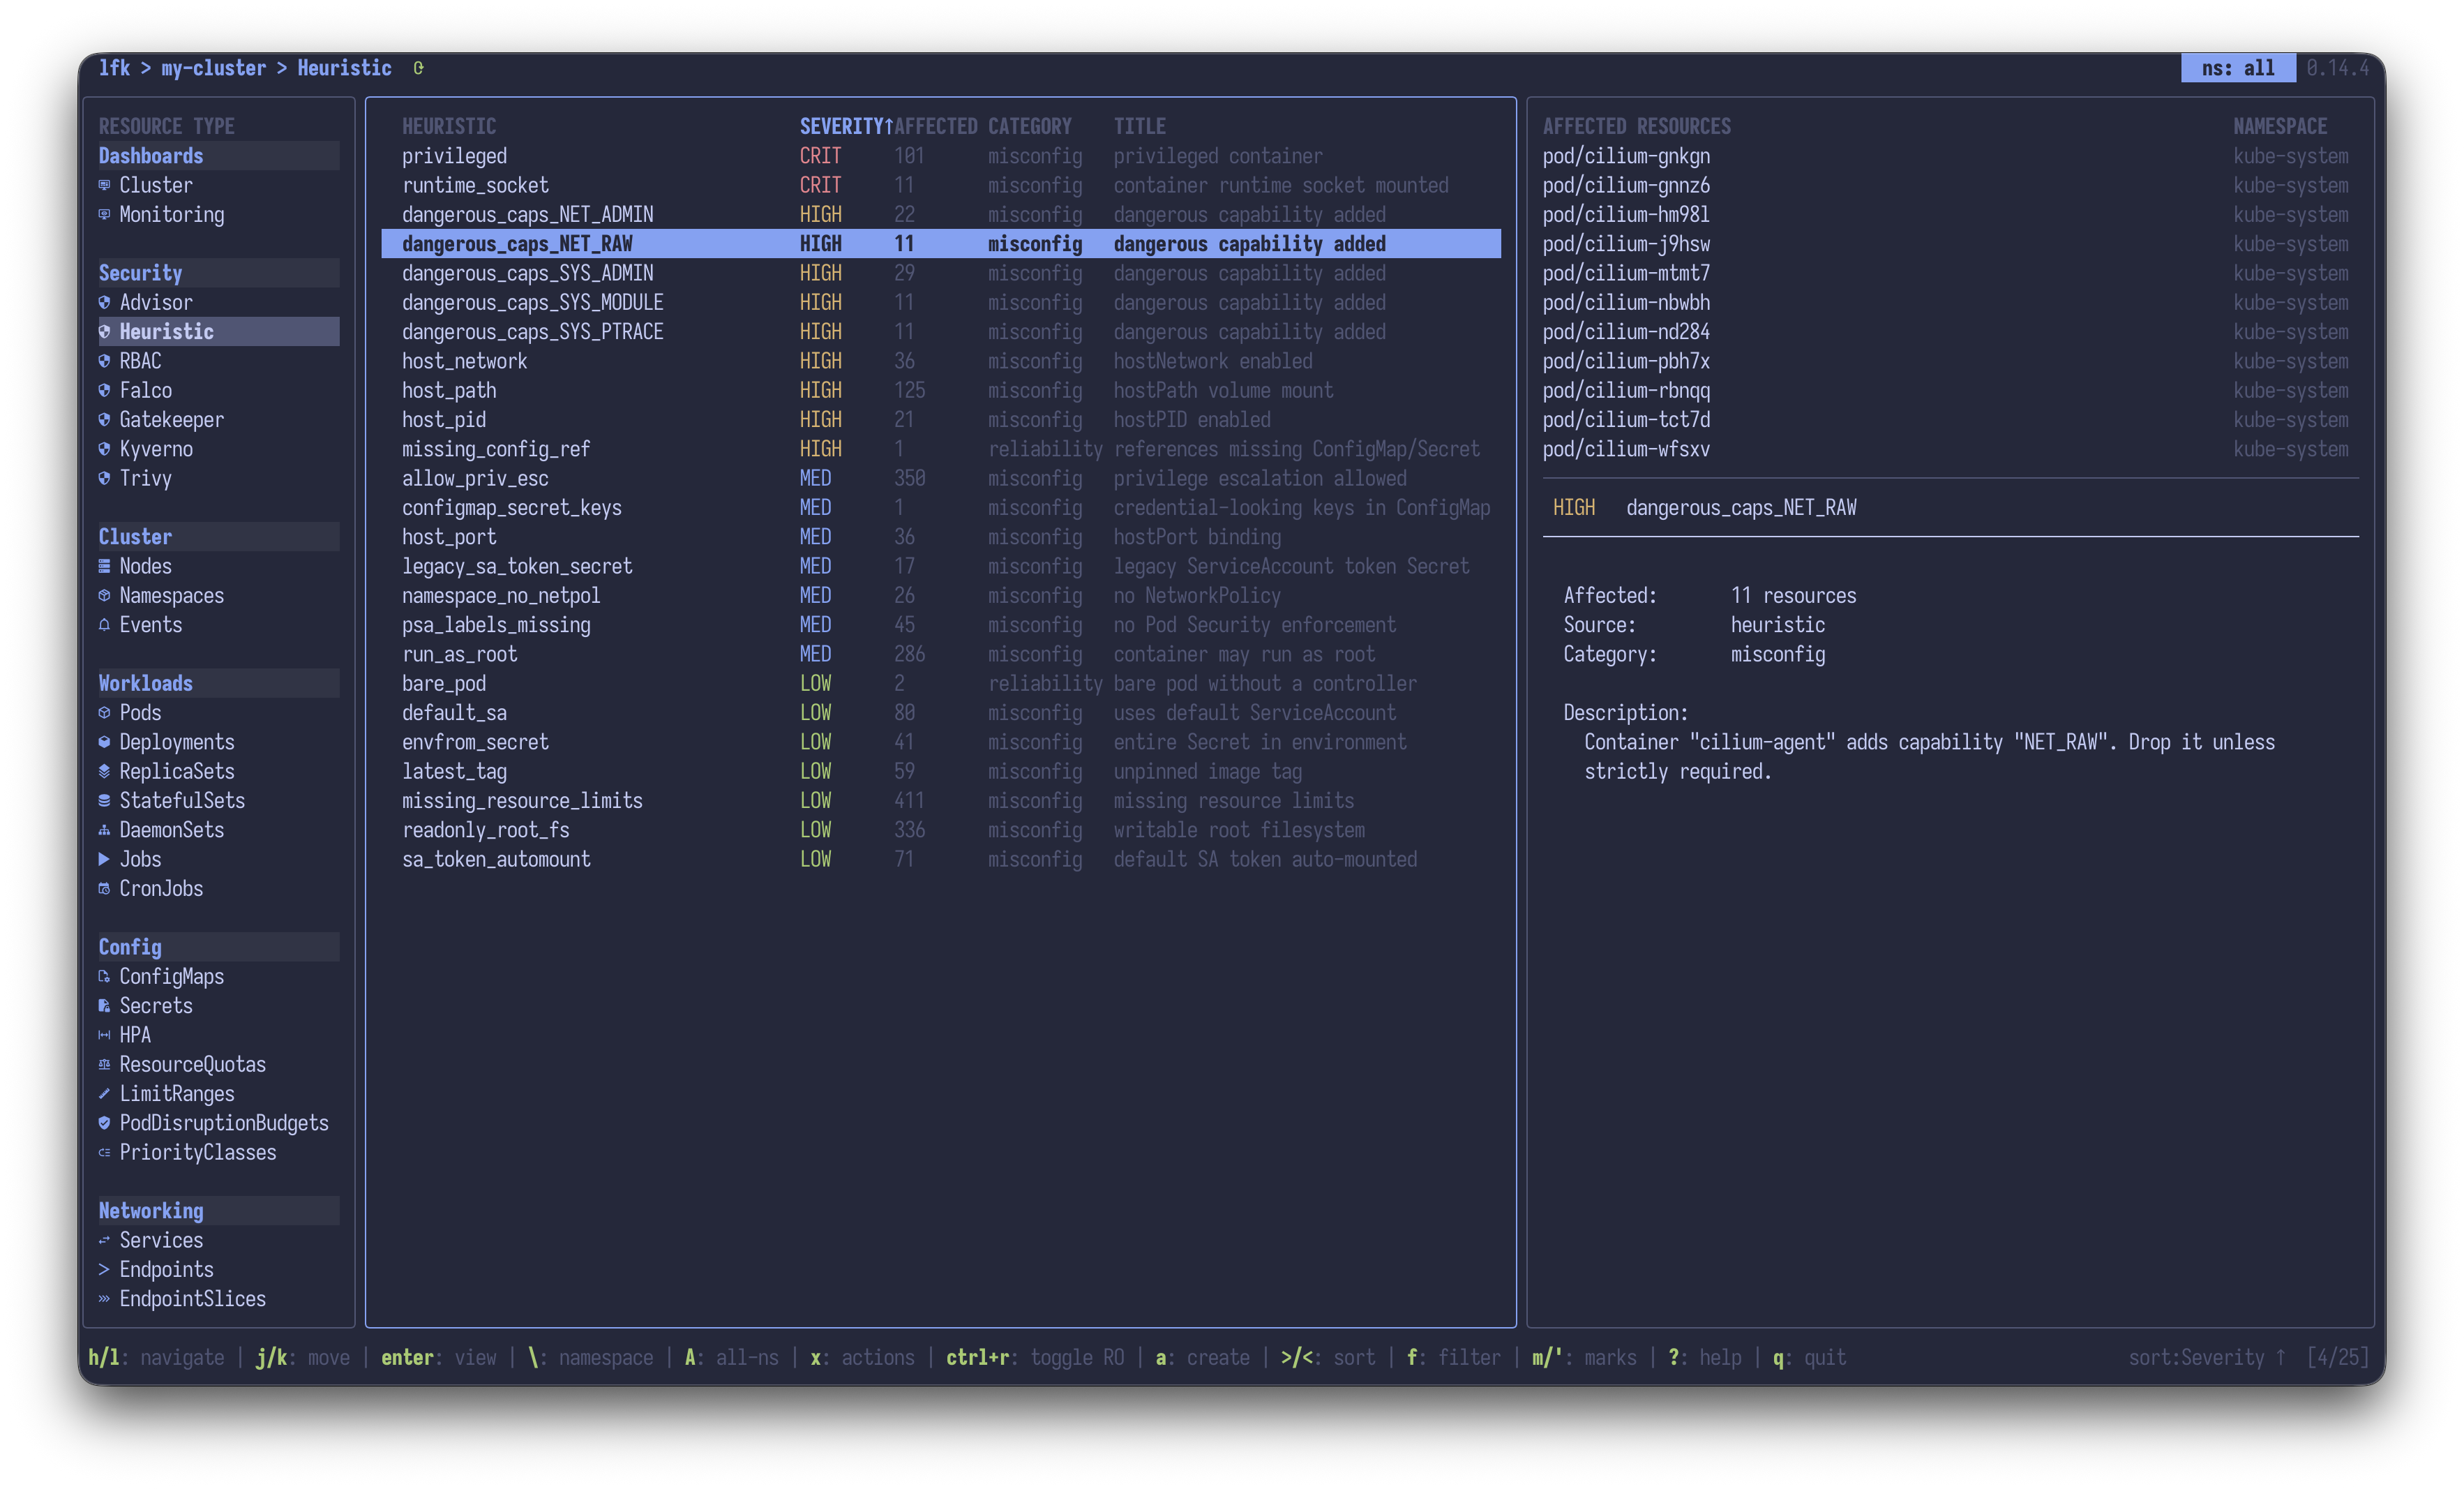
Task: Click the Jobs play icon
Action: (x=104, y=859)
